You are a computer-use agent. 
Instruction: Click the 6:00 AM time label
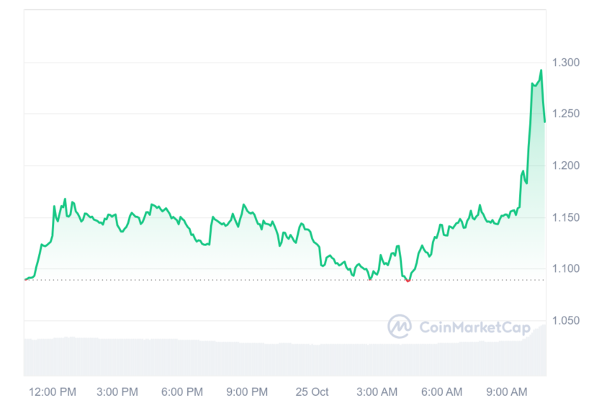(x=441, y=391)
